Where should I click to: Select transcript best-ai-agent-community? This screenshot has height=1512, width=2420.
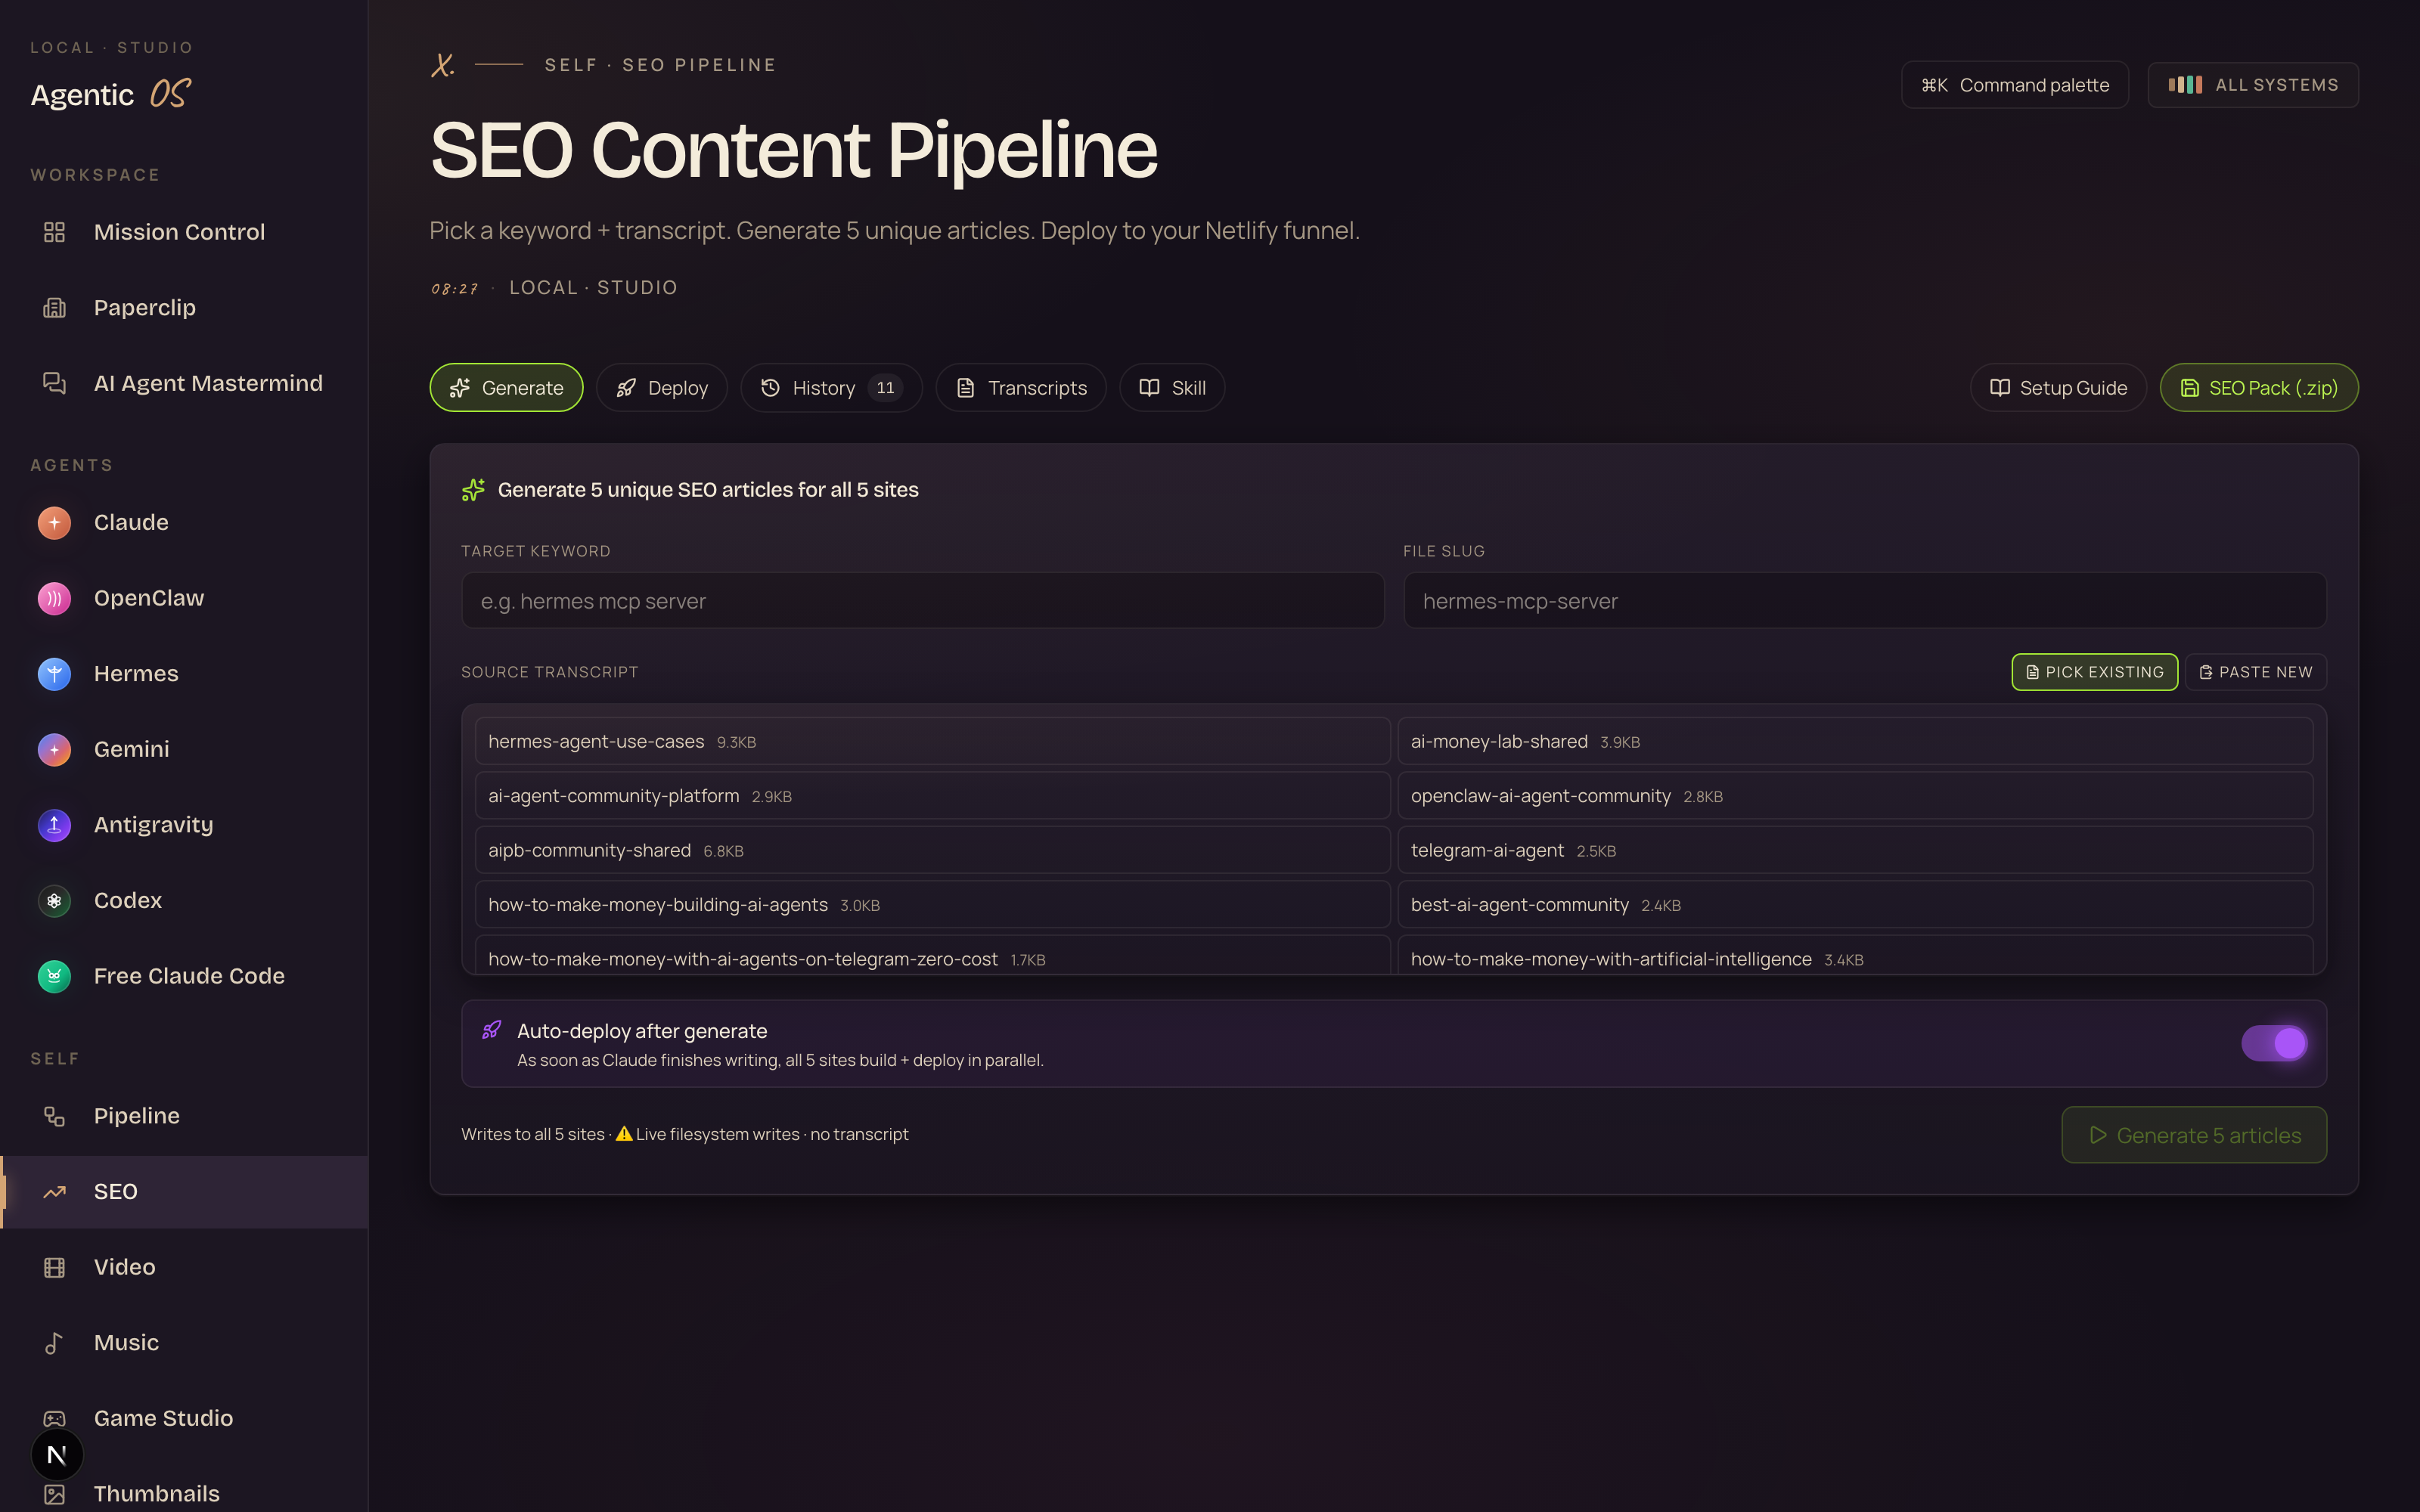coord(1855,905)
